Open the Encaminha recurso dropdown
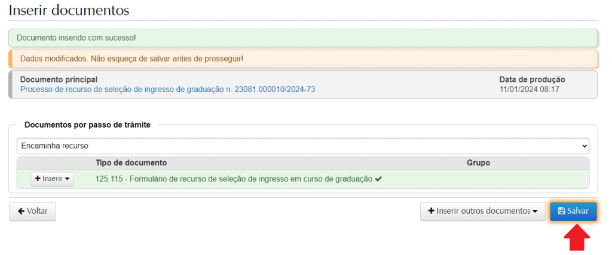The image size is (612, 255). pyautogui.click(x=302, y=146)
